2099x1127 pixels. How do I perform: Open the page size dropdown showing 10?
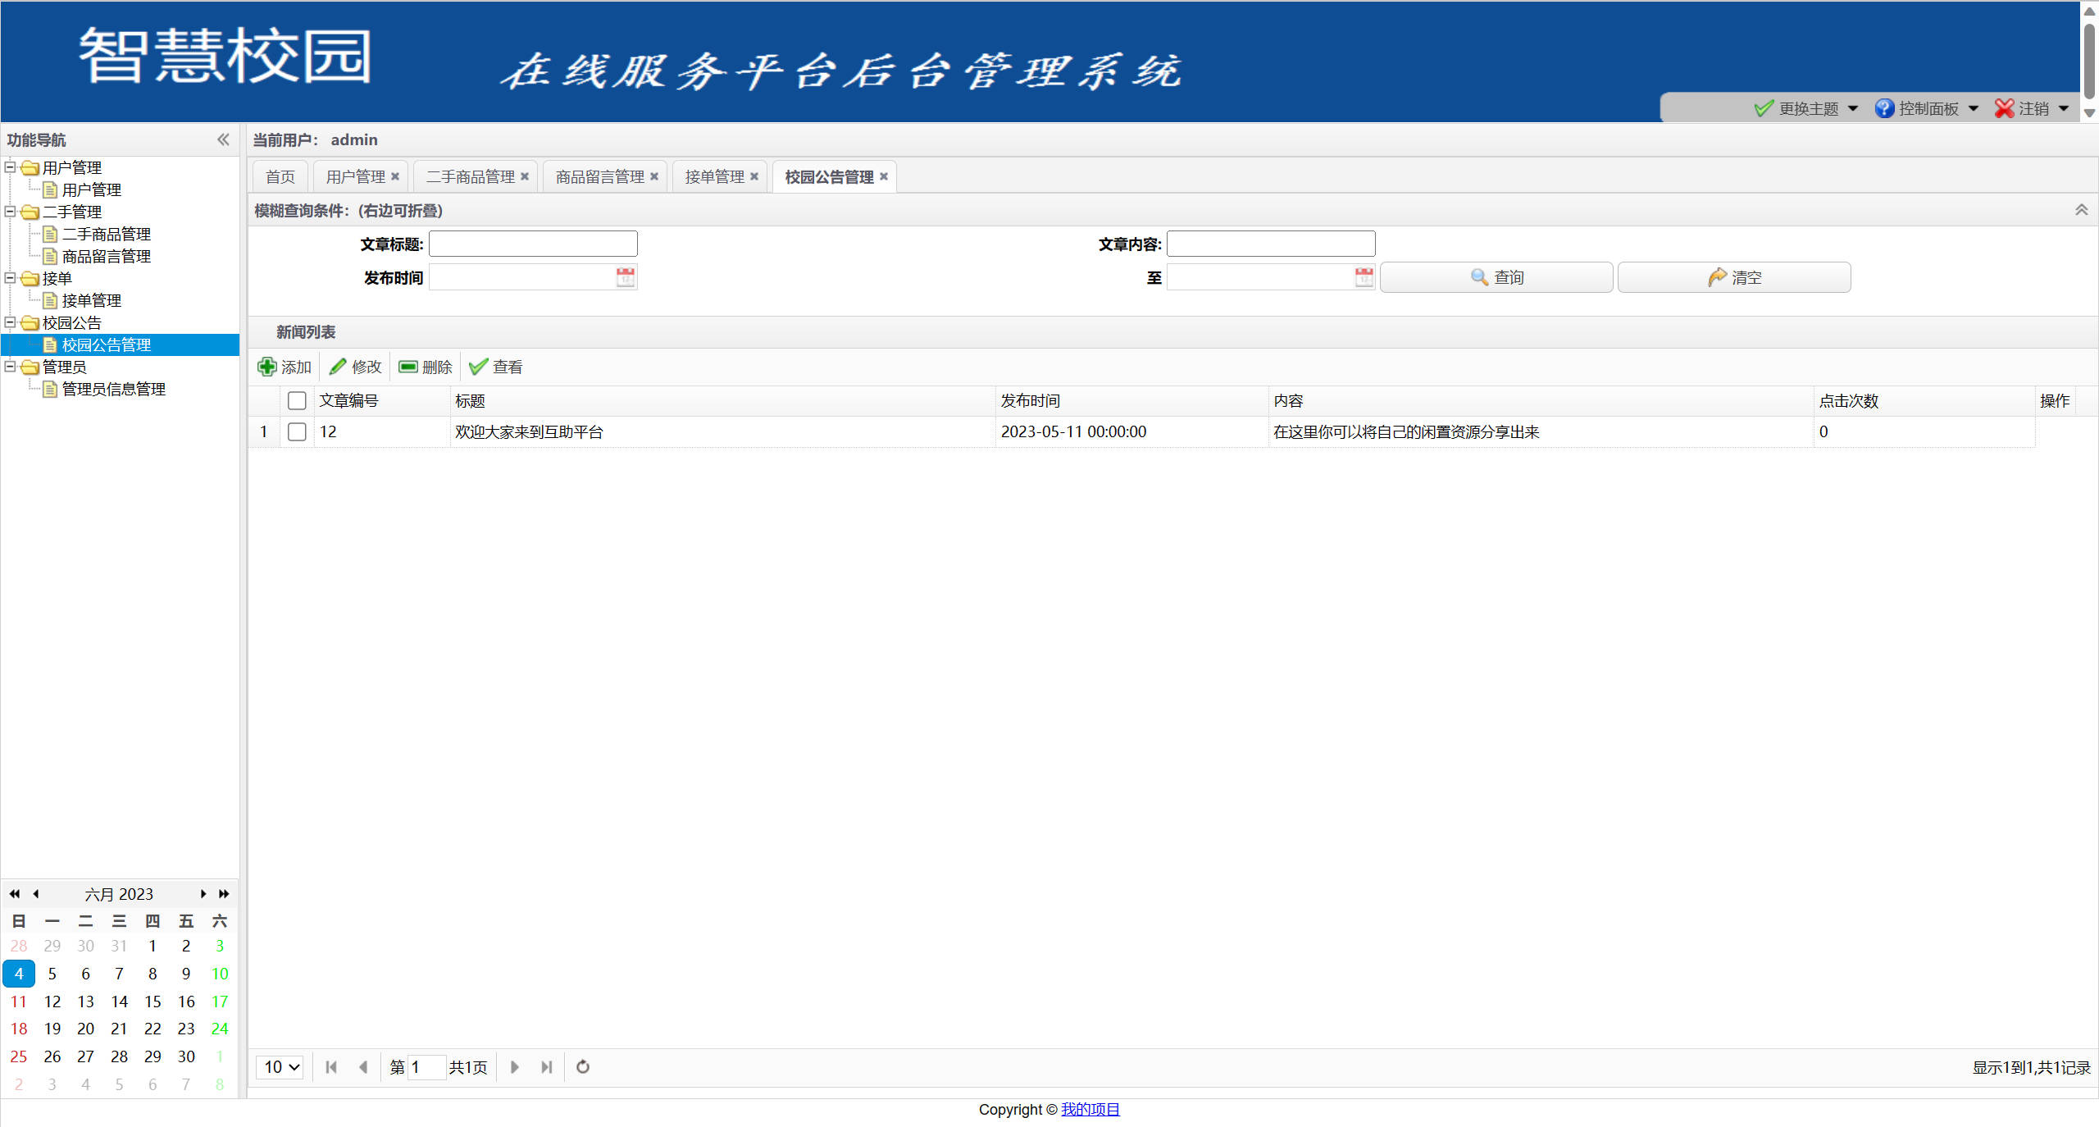click(x=280, y=1067)
